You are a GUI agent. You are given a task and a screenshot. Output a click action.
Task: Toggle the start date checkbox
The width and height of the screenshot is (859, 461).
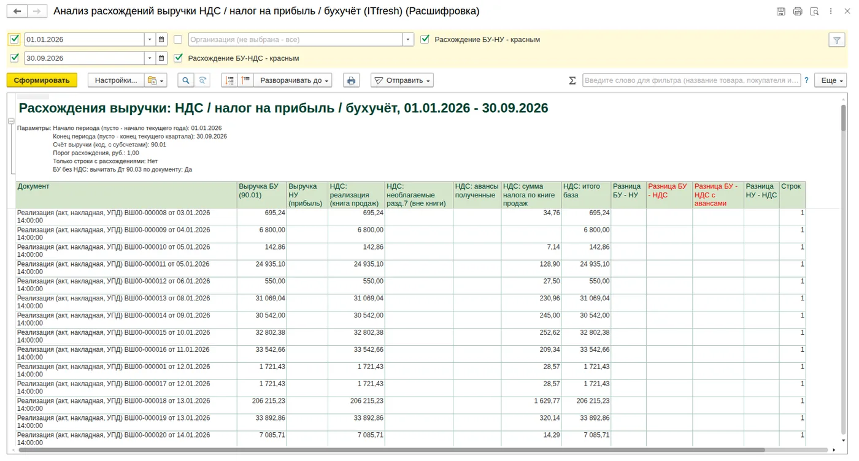pos(15,39)
